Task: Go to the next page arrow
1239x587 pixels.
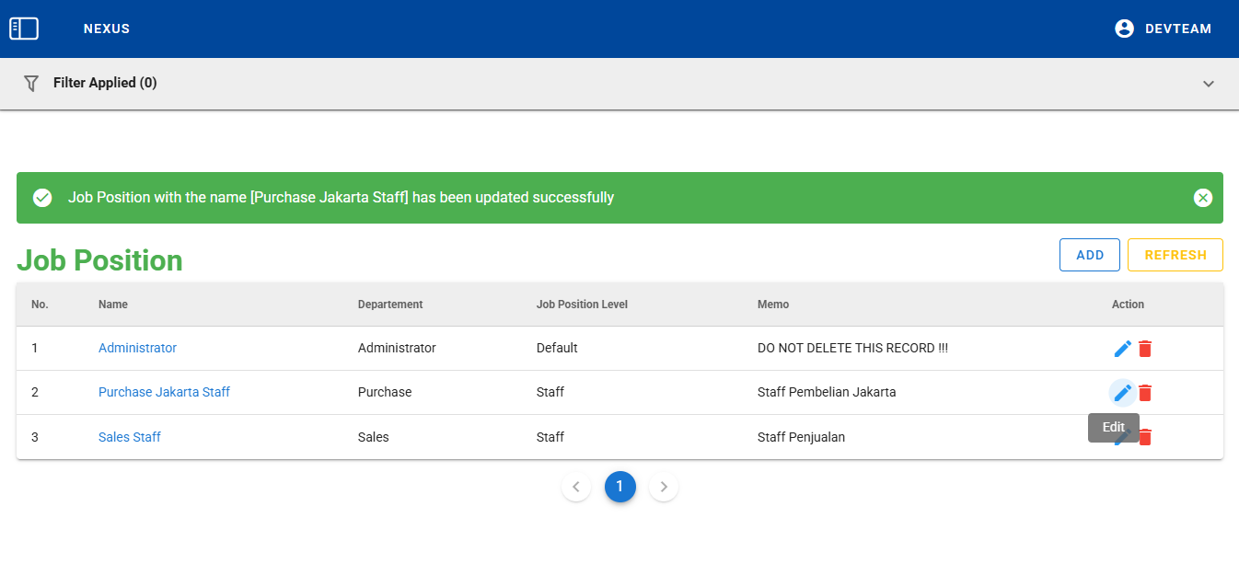Action: pos(664,487)
